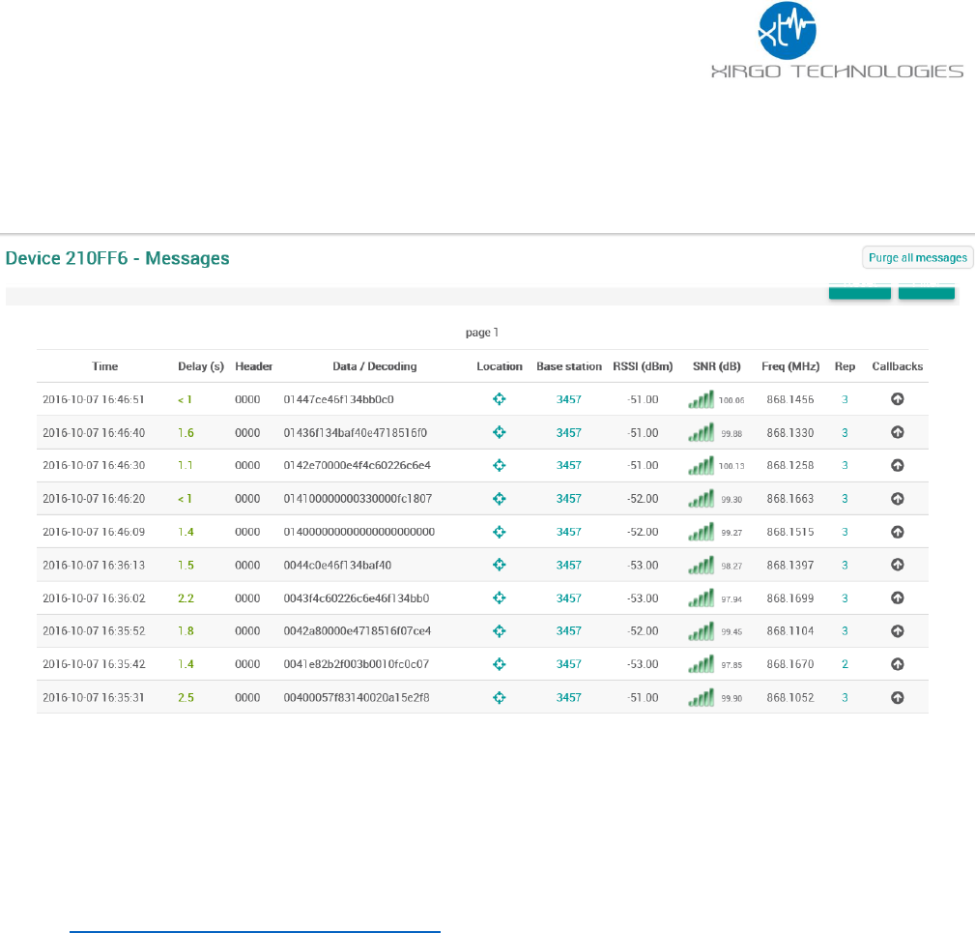
Task: View callbacks for 16:36:02 message
Action: (x=897, y=598)
